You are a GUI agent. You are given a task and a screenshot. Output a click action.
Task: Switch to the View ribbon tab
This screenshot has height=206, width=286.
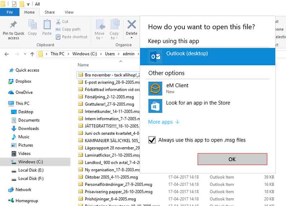point(69,12)
